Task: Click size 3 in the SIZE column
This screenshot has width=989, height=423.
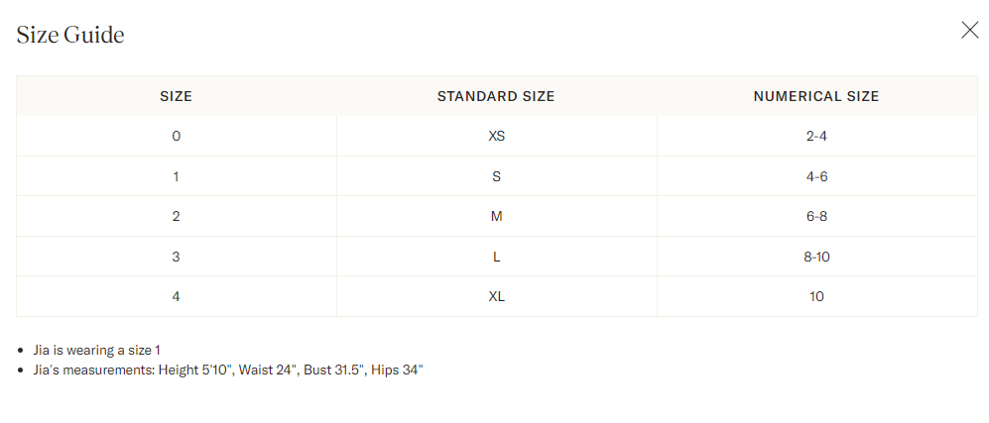Action: 176,257
